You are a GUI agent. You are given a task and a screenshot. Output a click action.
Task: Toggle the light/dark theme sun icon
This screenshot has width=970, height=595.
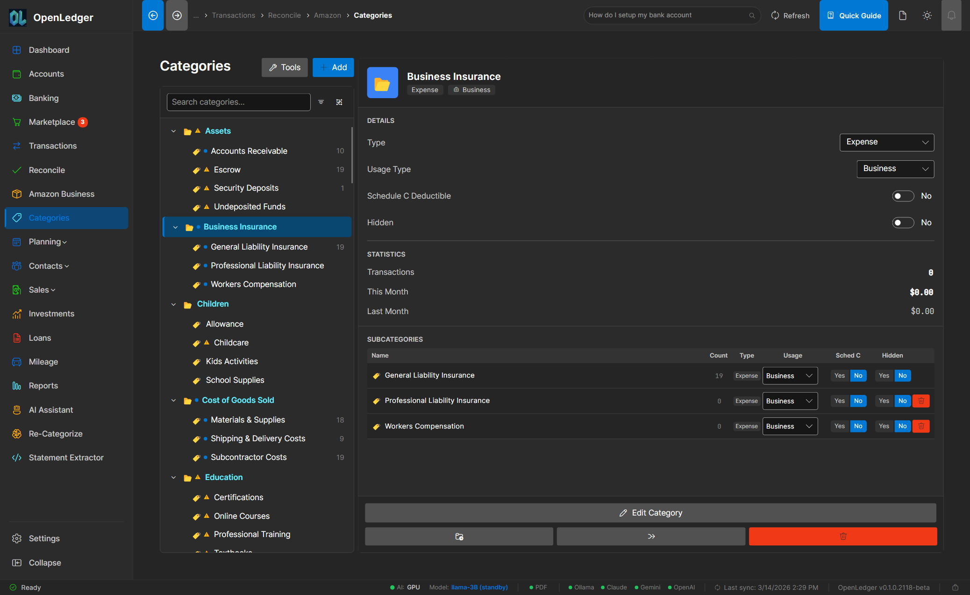click(x=927, y=15)
